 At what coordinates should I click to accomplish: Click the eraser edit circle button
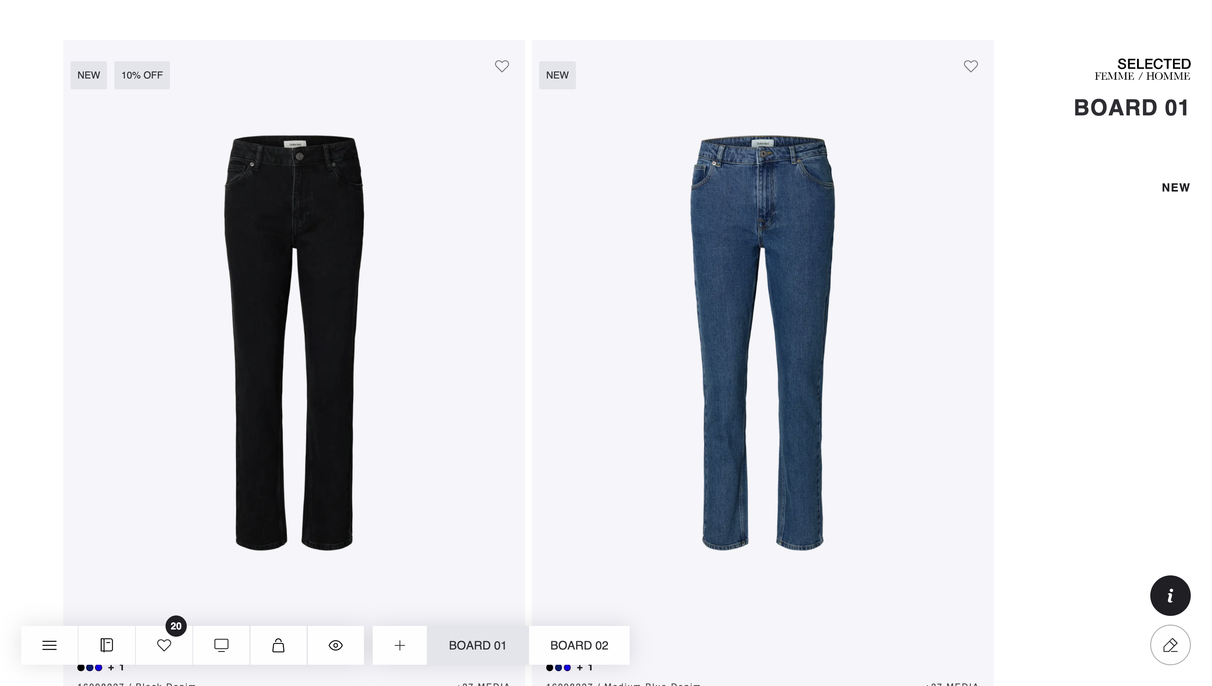(x=1170, y=645)
